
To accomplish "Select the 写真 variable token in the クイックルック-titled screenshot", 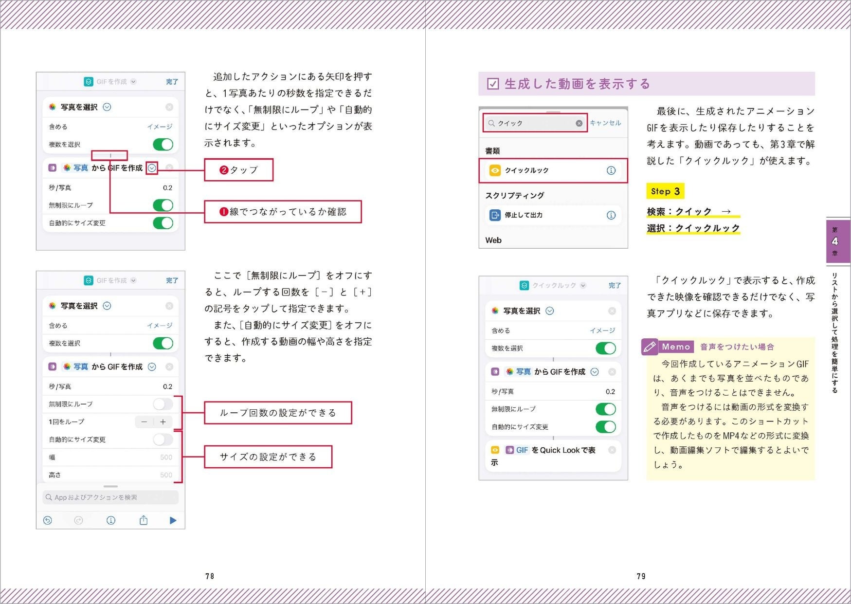I will click(518, 372).
